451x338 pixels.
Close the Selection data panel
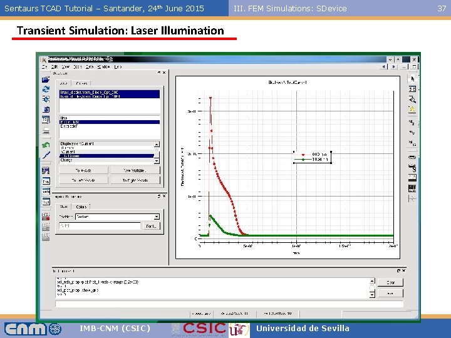pos(164,73)
